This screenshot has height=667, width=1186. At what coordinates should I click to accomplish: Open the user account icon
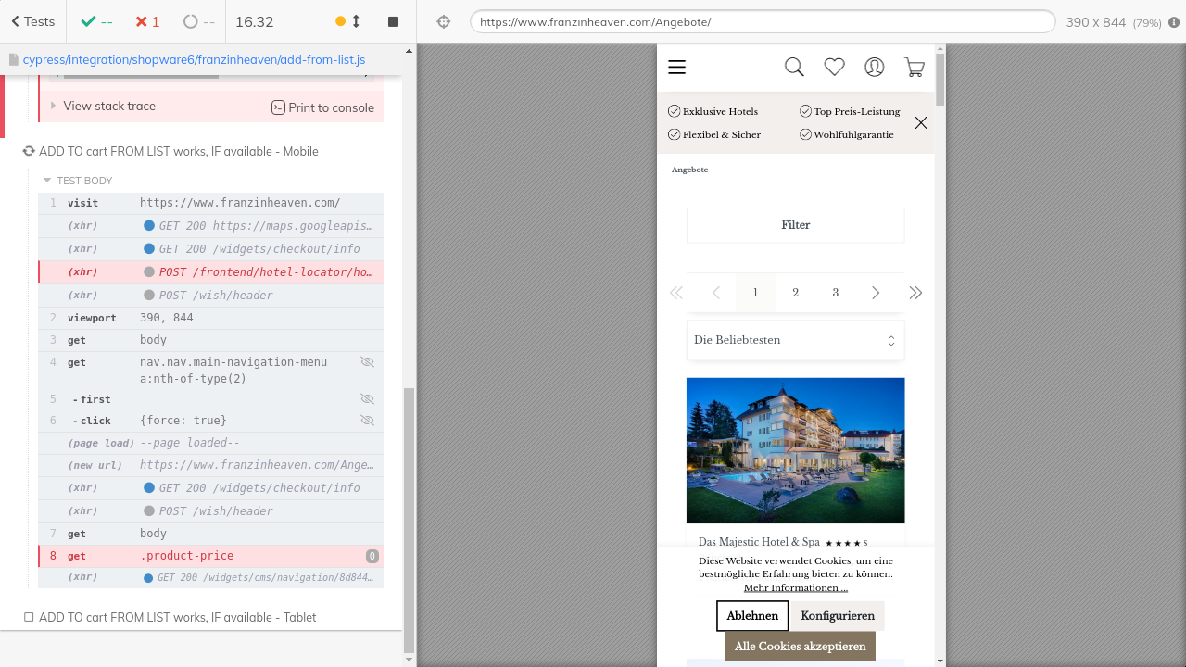(874, 67)
